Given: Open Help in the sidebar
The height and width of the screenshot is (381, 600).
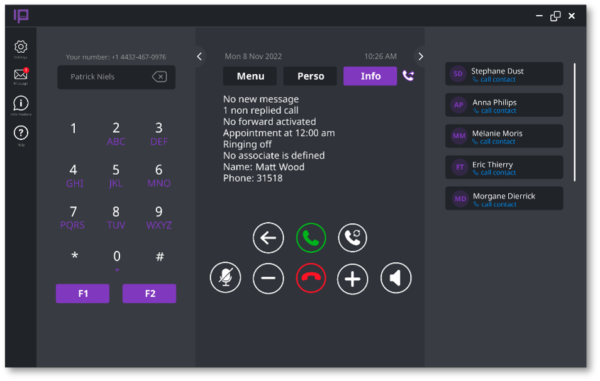Looking at the screenshot, I should pyautogui.click(x=21, y=133).
